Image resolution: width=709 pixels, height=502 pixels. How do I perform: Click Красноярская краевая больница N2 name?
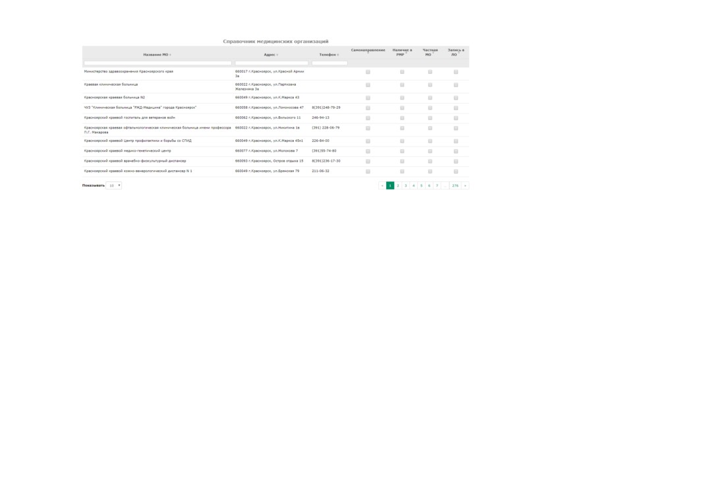[115, 98]
